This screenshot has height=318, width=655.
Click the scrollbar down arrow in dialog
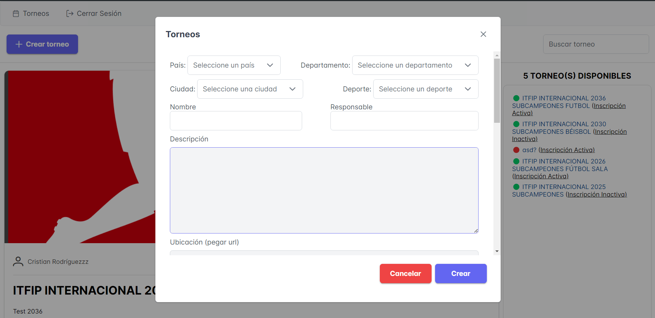[497, 251]
